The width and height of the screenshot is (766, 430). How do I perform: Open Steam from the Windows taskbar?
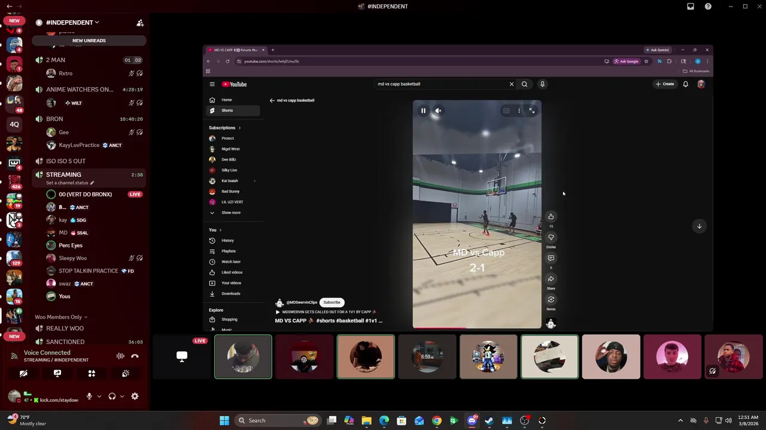490,420
